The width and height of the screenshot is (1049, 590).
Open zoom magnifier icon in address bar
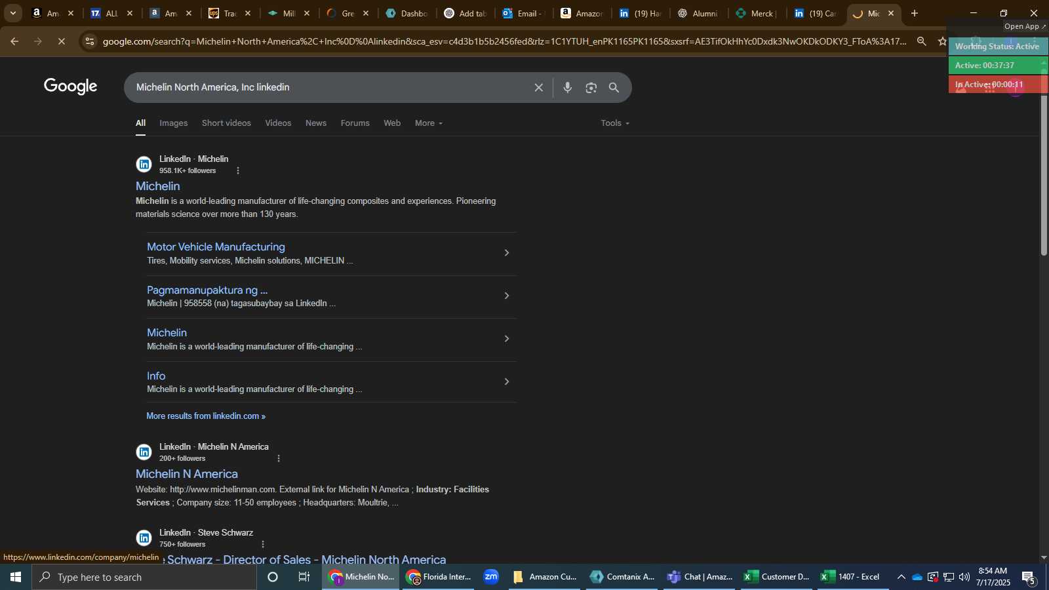921,41
